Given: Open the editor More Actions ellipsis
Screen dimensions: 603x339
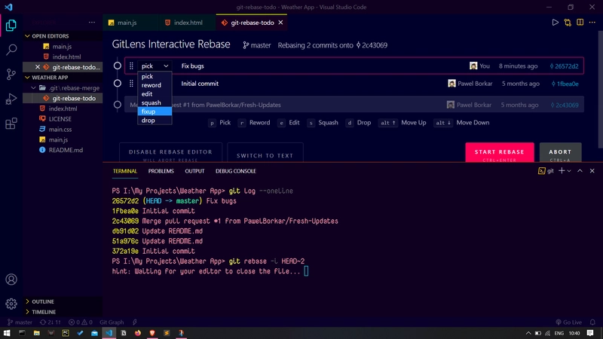Looking at the screenshot, I should 592,23.
